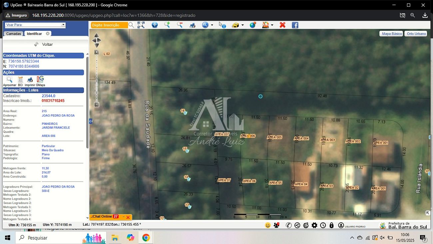The height and width of the screenshot is (244, 433).
Task: Expand the search tool dropdown arrow
Action: [212, 25]
